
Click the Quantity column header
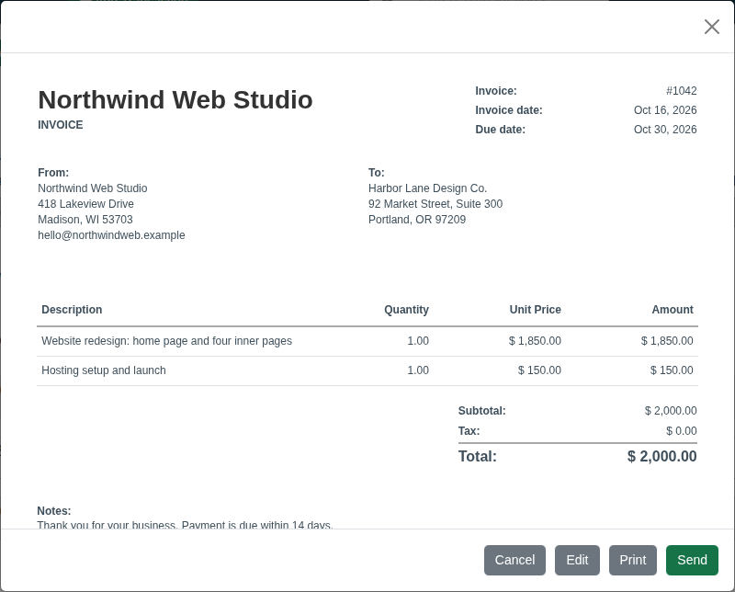(x=406, y=310)
